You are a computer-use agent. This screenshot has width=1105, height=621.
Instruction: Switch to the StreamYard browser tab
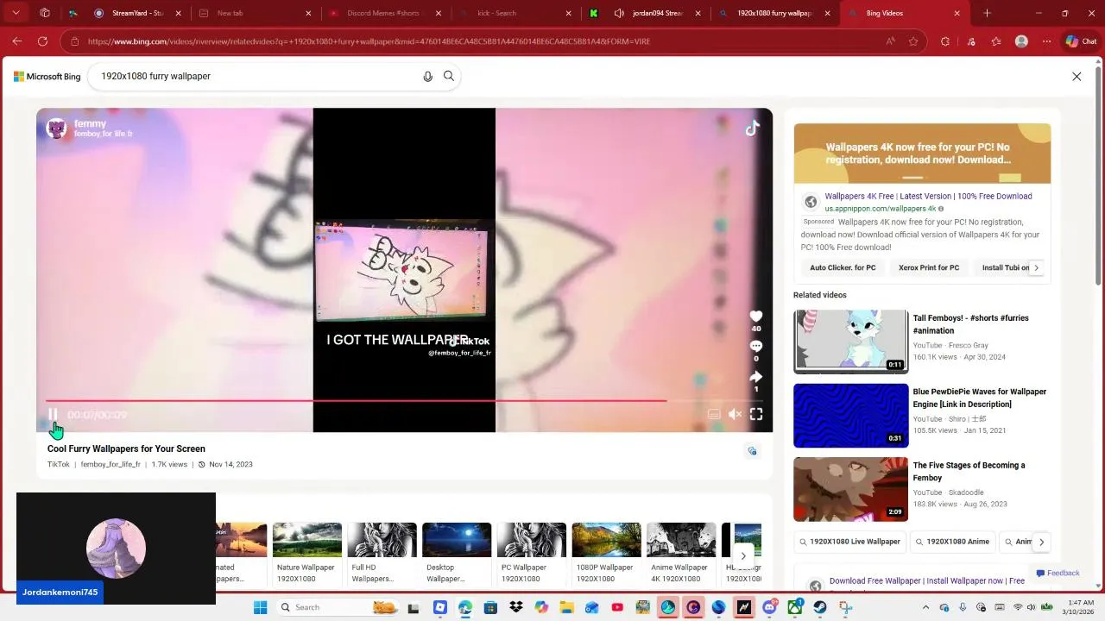click(x=137, y=13)
